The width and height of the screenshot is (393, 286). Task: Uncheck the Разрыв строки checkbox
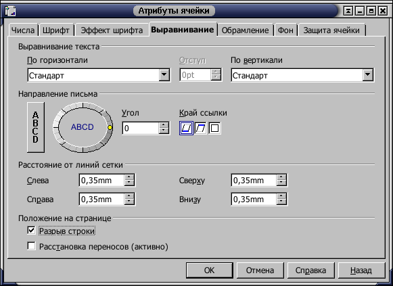point(31,230)
